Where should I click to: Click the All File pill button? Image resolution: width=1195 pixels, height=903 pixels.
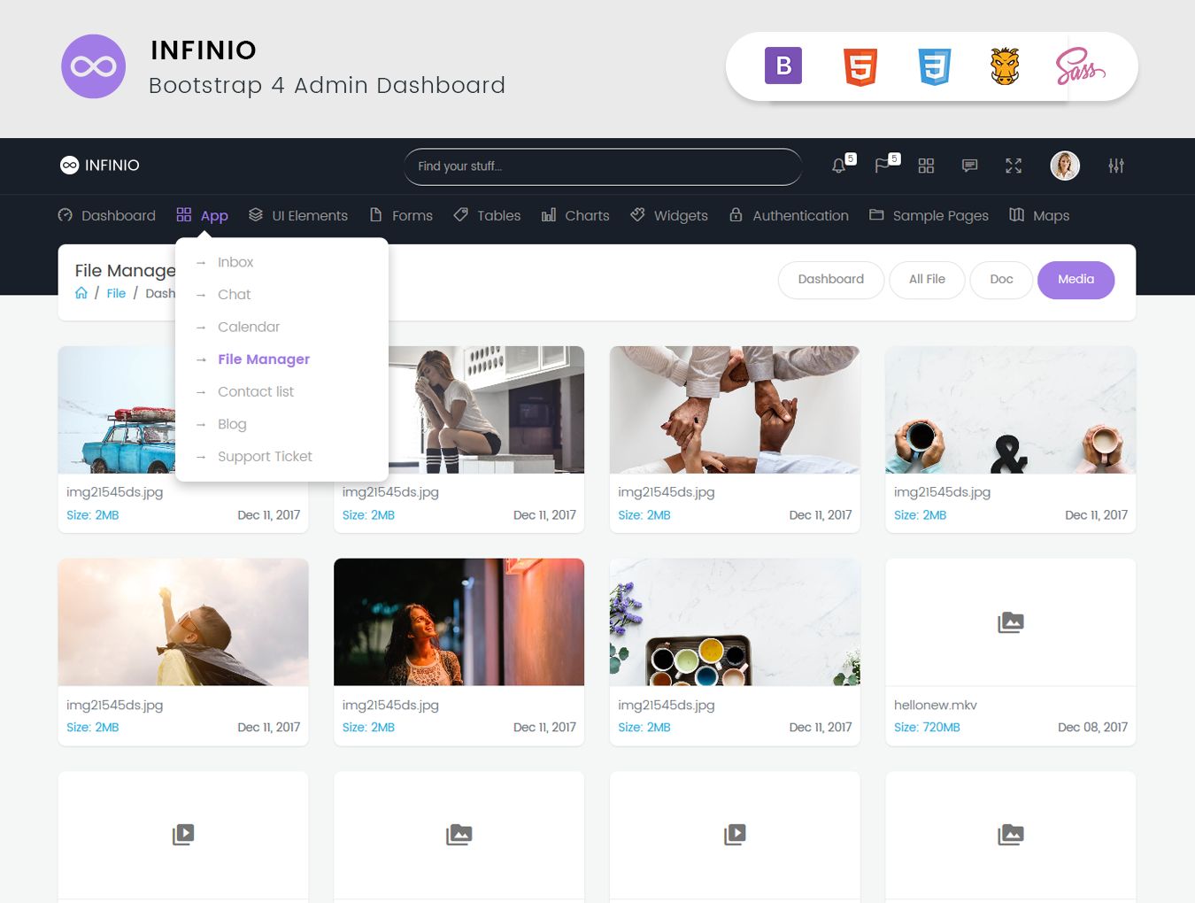tap(927, 280)
